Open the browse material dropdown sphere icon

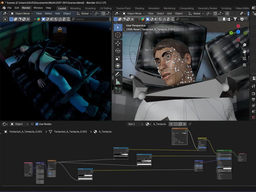click(x=148, y=124)
